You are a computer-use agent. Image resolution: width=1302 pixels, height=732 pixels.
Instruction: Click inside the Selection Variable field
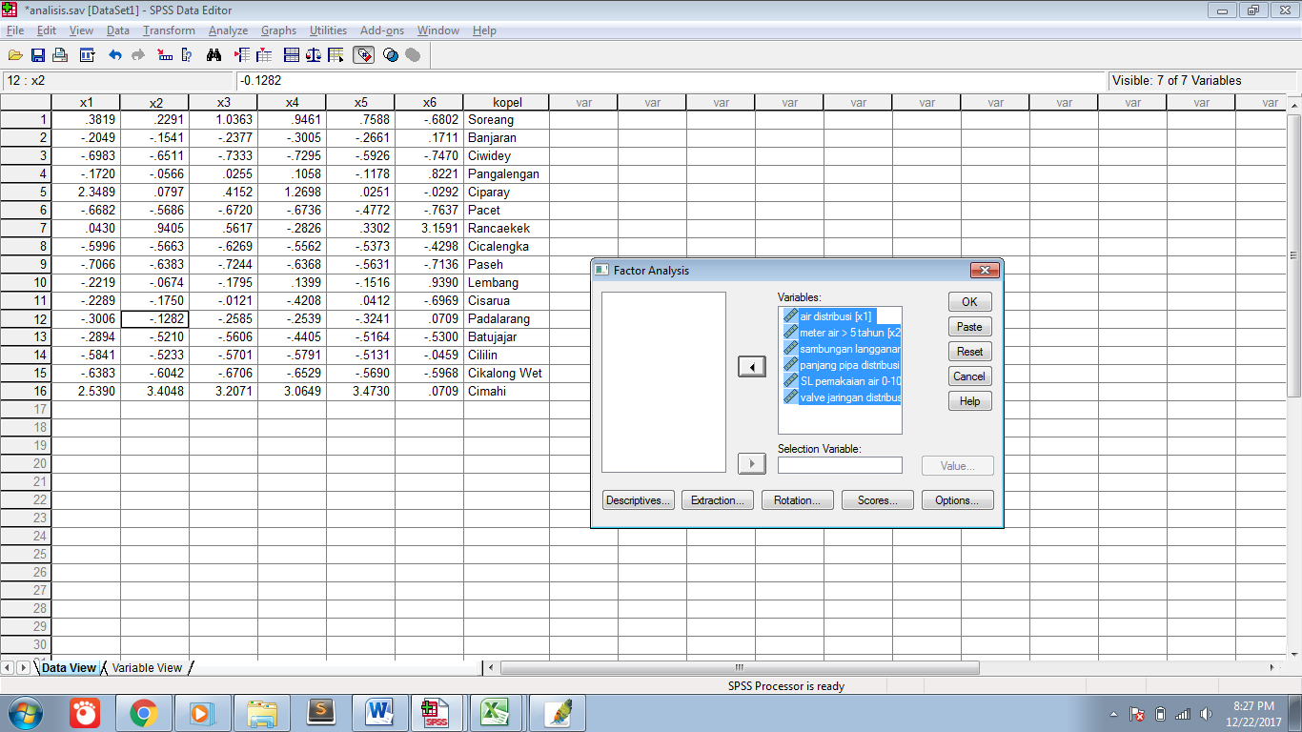tap(839, 464)
